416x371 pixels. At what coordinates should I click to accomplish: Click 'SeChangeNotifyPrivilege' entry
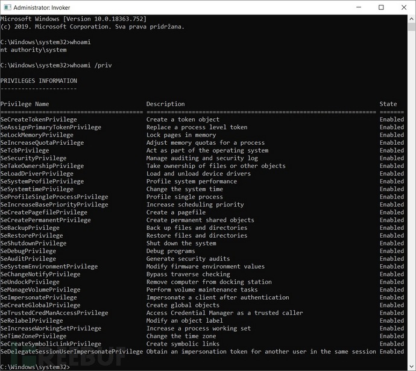point(40,274)
